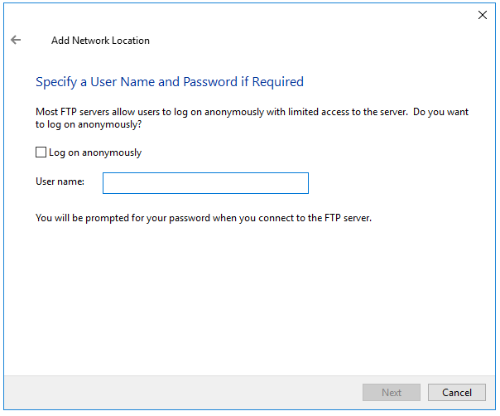The width and height of the screenshot is (500, 416).
Task: Enable the Log on anonymously checkbox
Action: click(x=41, y=152)
